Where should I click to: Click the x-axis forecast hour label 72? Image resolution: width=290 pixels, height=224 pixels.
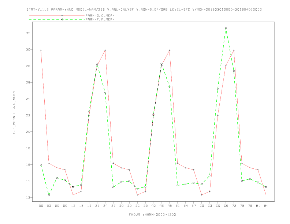point(234,206)
